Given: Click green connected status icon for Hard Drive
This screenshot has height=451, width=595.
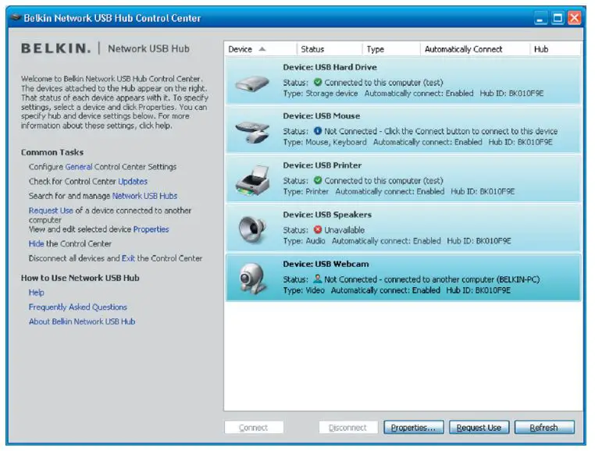Looking at the screenshot, I should pyautogui.click(x=318, y=82).
